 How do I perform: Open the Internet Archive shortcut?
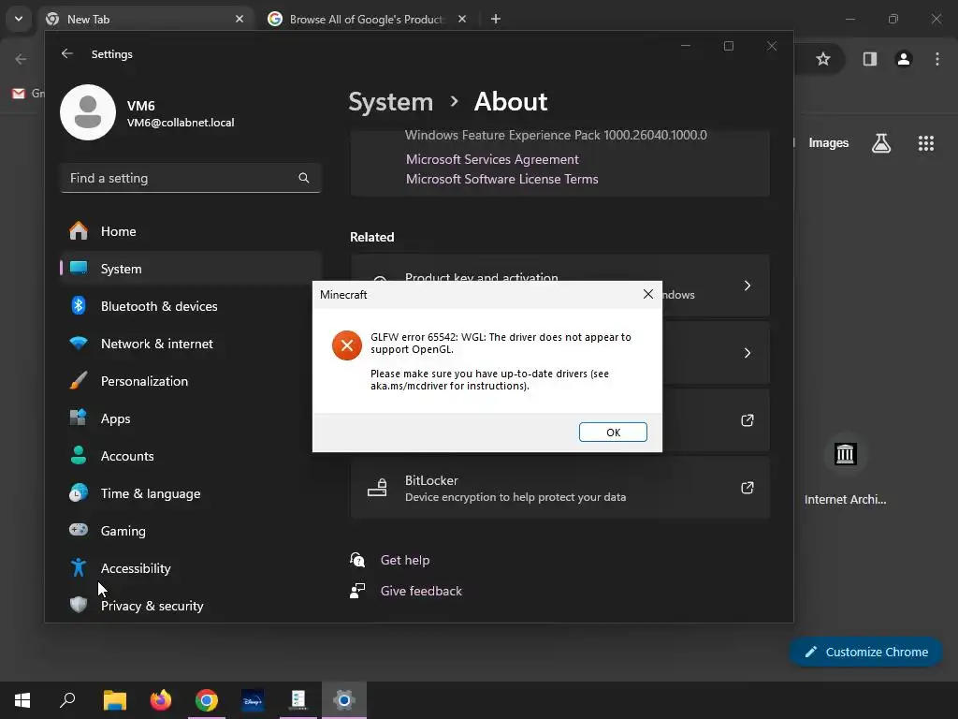845,471
